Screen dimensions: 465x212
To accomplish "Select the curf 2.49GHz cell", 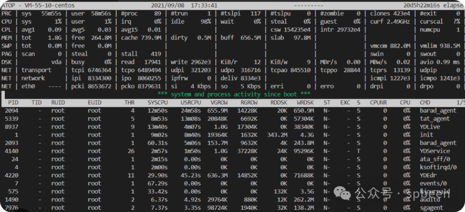I will [390, 21].
